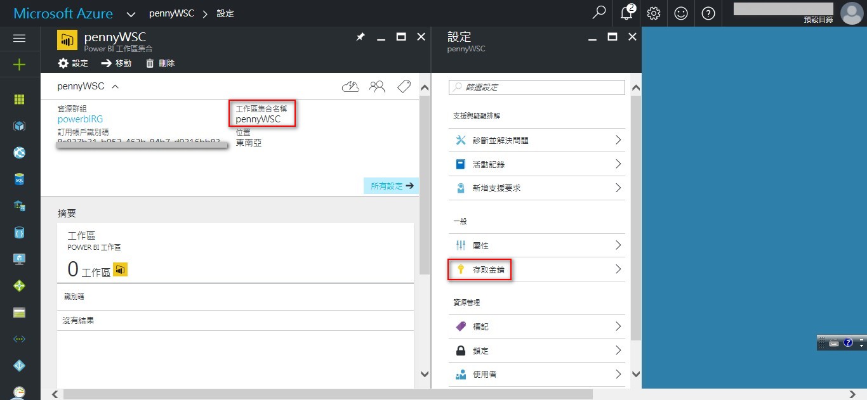This screenshot has width=867, height=400.
Task: Click the horizontal scrollbar at the bottom
Action: 328,394
